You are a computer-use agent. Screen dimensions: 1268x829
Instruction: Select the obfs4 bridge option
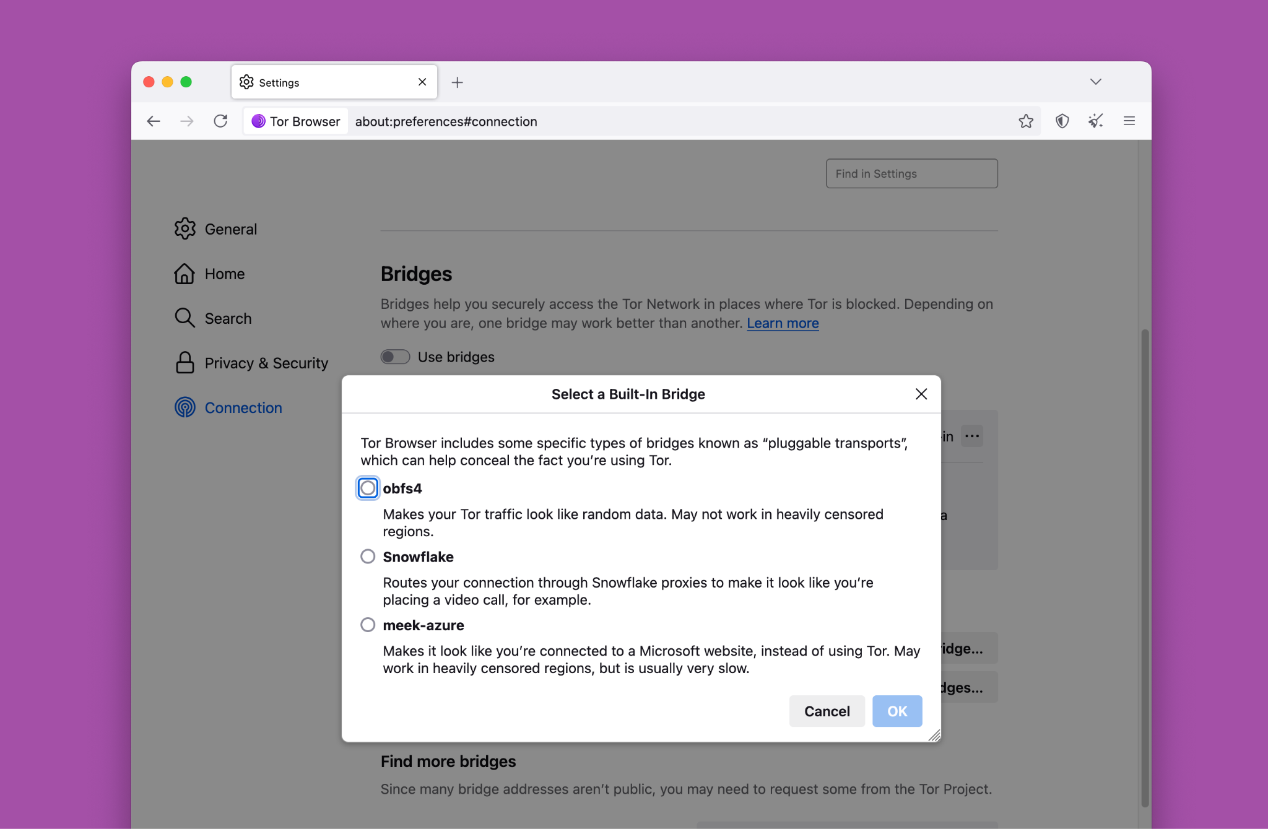[368, 488]
